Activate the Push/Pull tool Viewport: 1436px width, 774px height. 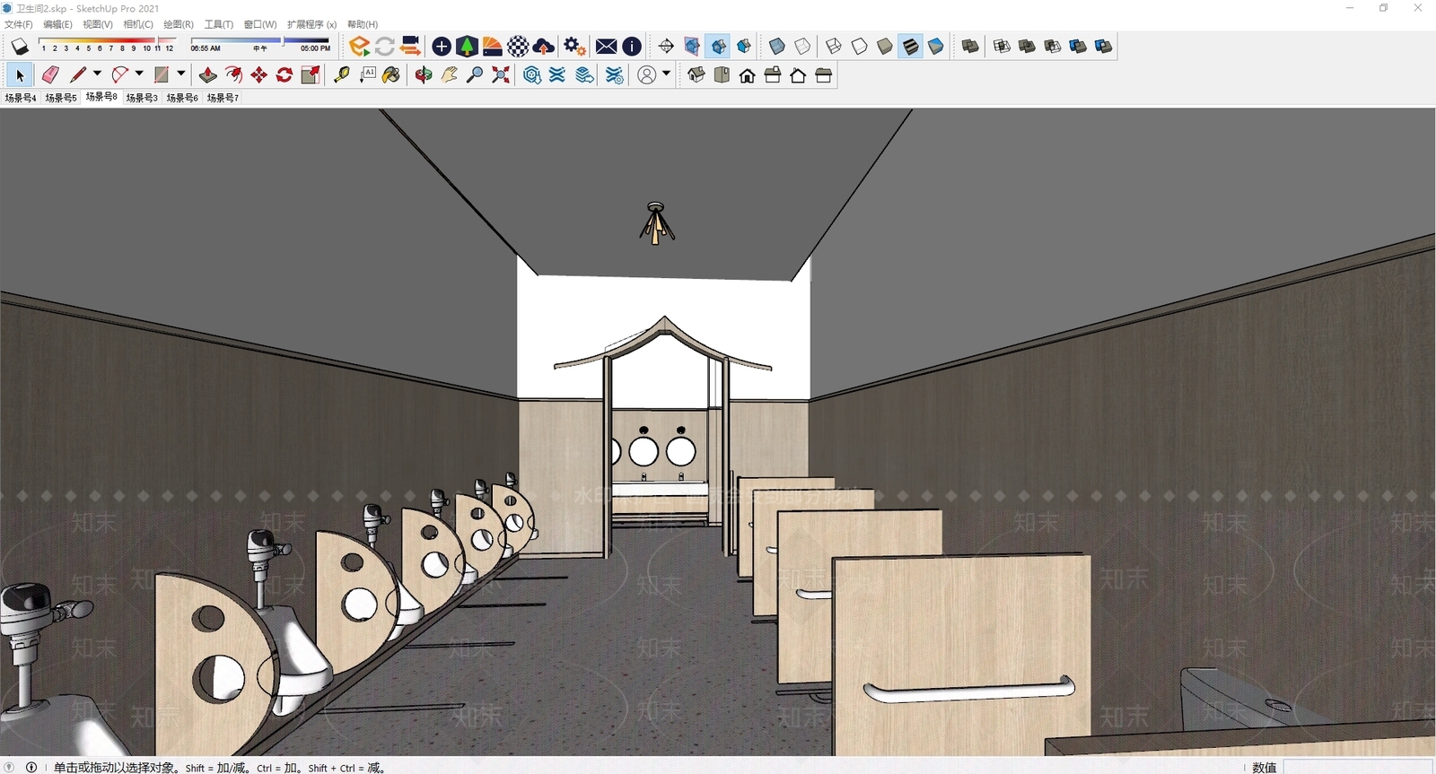point(207,75)
